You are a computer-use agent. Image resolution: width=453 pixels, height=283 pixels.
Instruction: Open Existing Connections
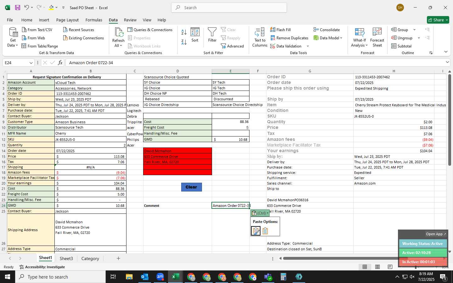(x=83, y=38)
